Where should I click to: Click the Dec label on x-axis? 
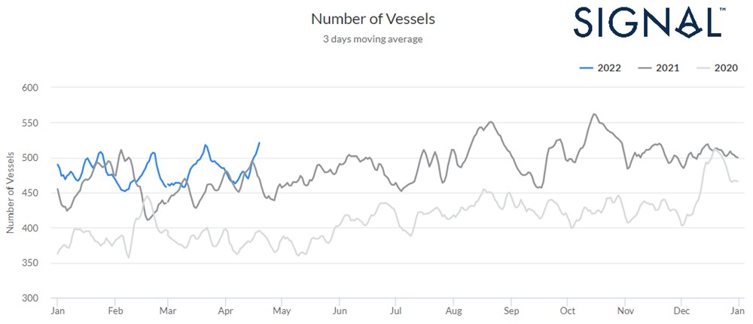[x=681, y=310]
